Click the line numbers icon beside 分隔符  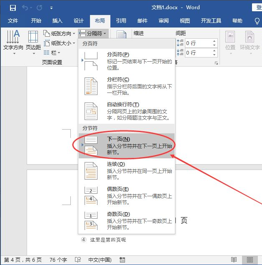122,35
